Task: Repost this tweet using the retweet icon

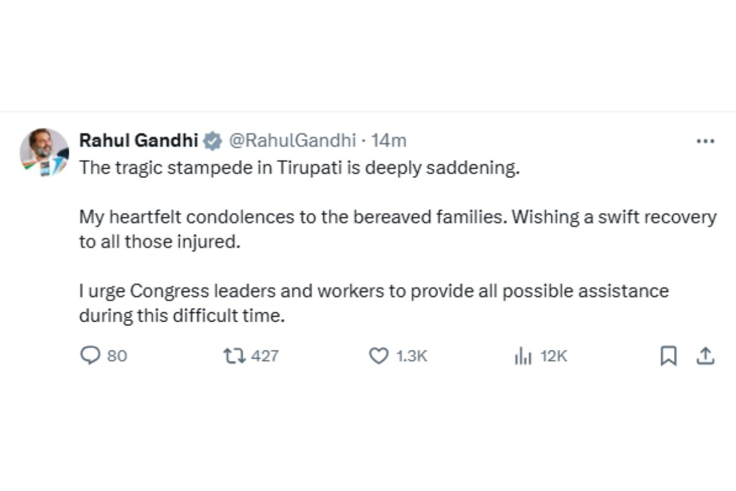Action: 232,355
